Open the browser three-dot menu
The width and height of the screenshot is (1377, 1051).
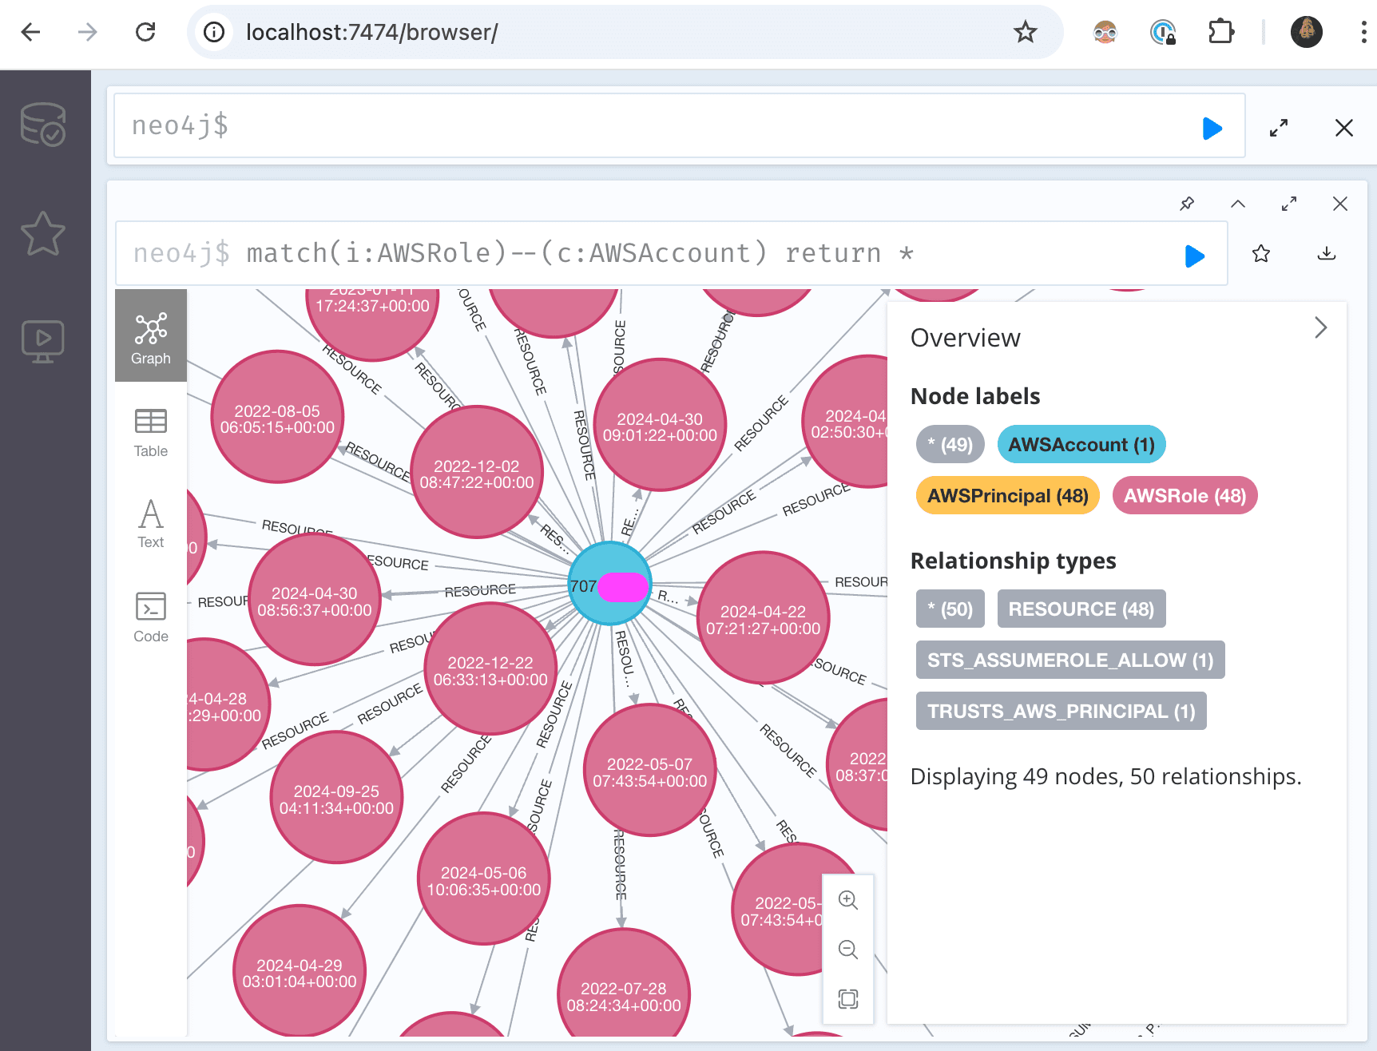pos(1363,32)
